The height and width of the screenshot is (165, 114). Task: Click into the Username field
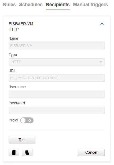click(57, 94)
